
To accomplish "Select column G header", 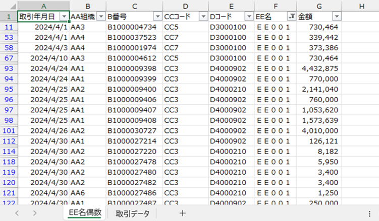I will point(319,6).
